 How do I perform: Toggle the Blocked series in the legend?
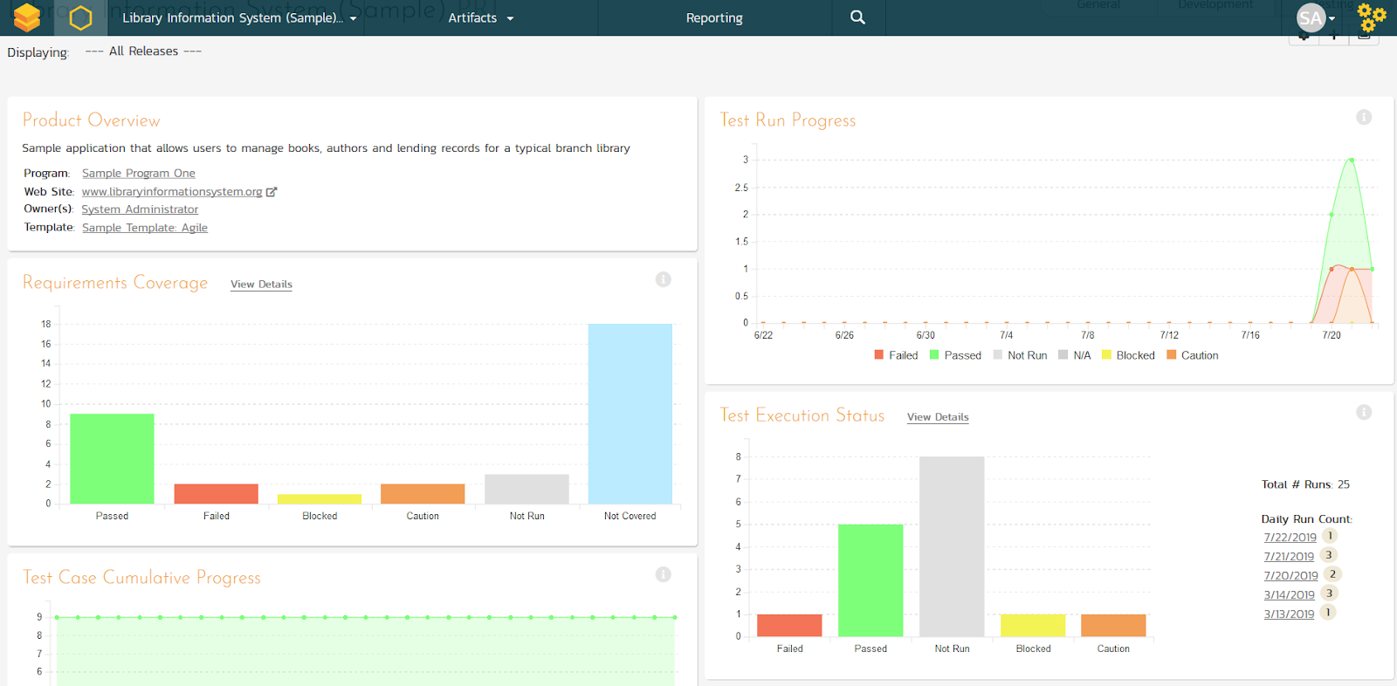click(x=1128, y=355)
